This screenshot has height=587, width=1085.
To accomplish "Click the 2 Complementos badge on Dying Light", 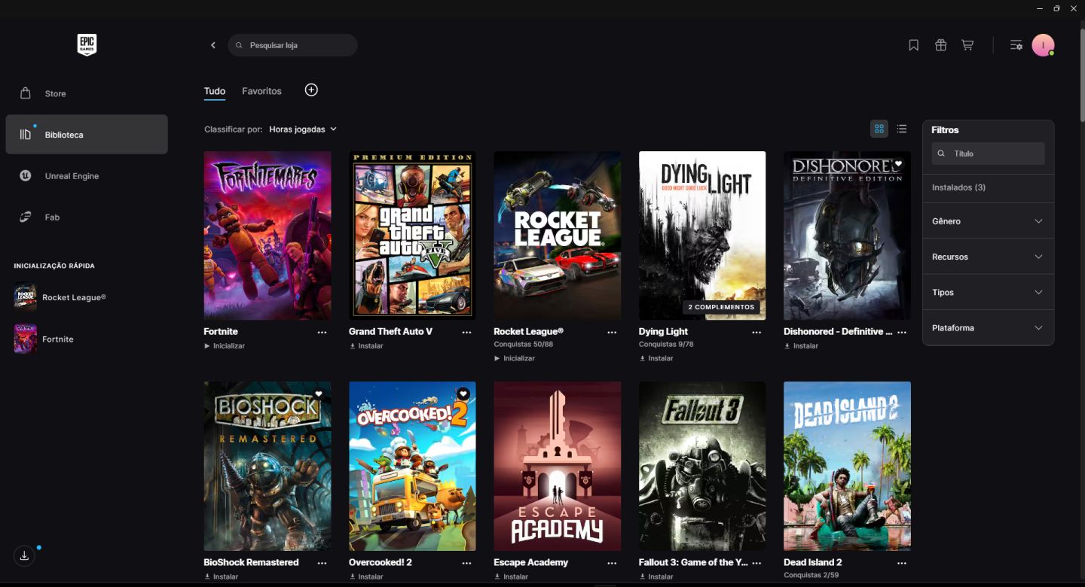I will pyautogui.click(x=721, y=307).
